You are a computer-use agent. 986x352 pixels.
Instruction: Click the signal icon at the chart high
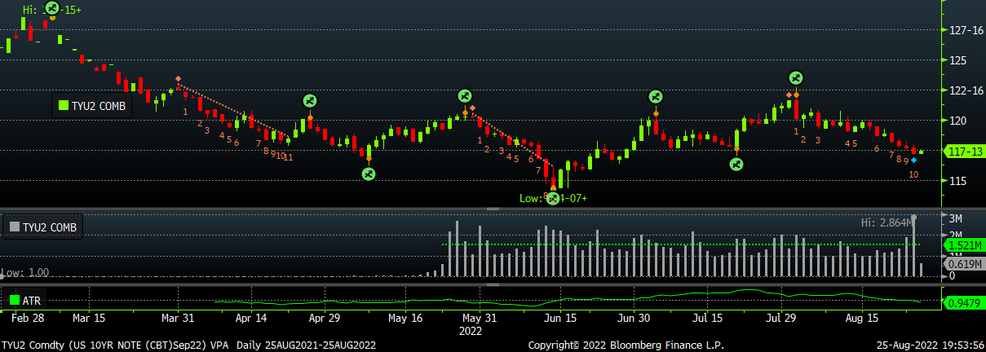point(52,8)
